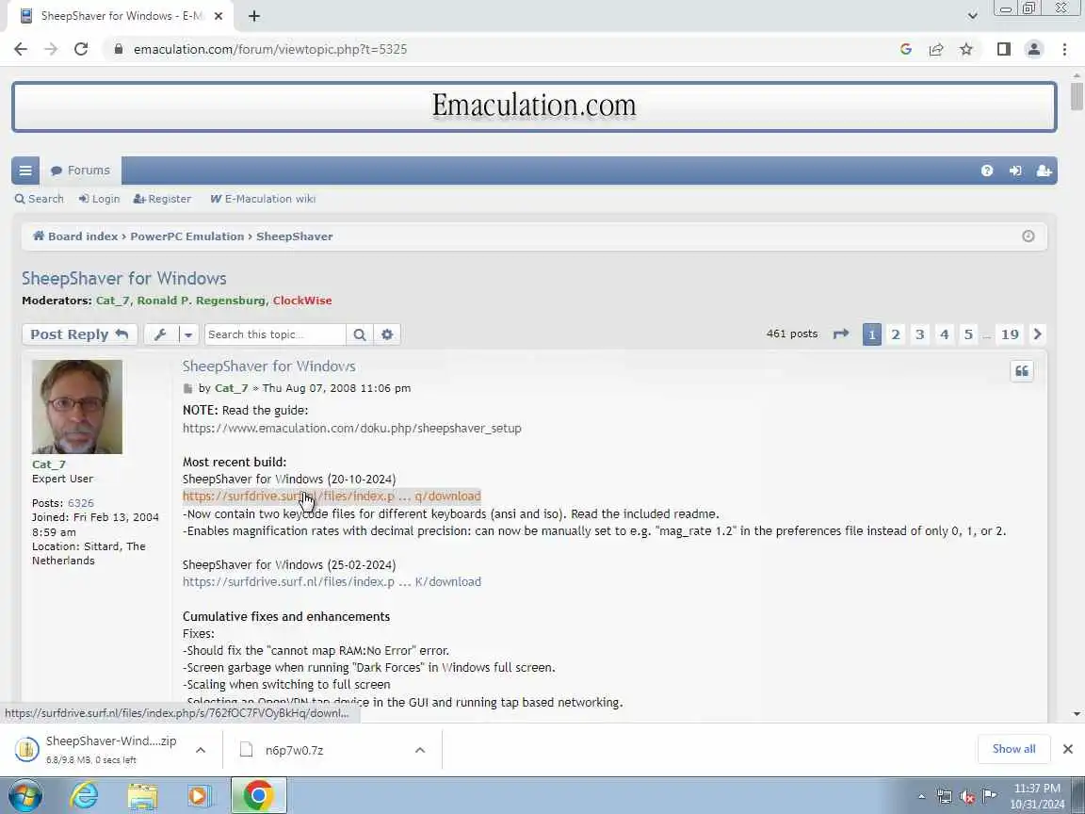Open the n6p7w0.7z download options chevron
The image size is (1085, 814).
pos(419,750)
